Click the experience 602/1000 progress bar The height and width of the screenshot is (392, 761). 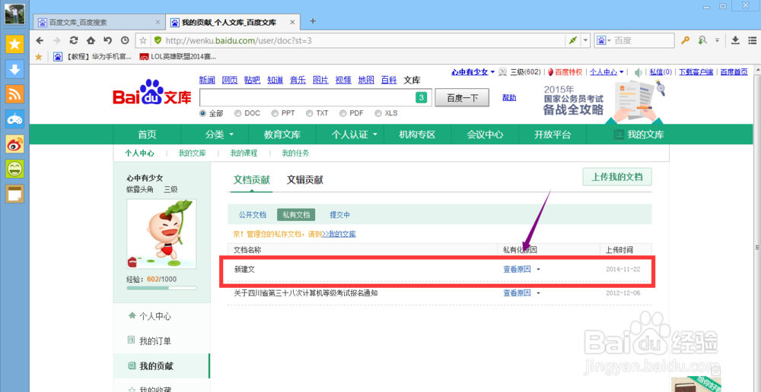pos(161,288)
